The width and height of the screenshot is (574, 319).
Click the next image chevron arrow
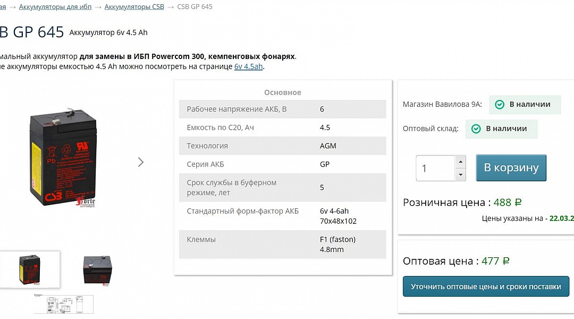pos(141,162)
